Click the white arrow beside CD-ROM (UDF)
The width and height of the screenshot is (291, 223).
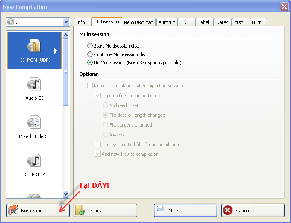coord(56,51)
